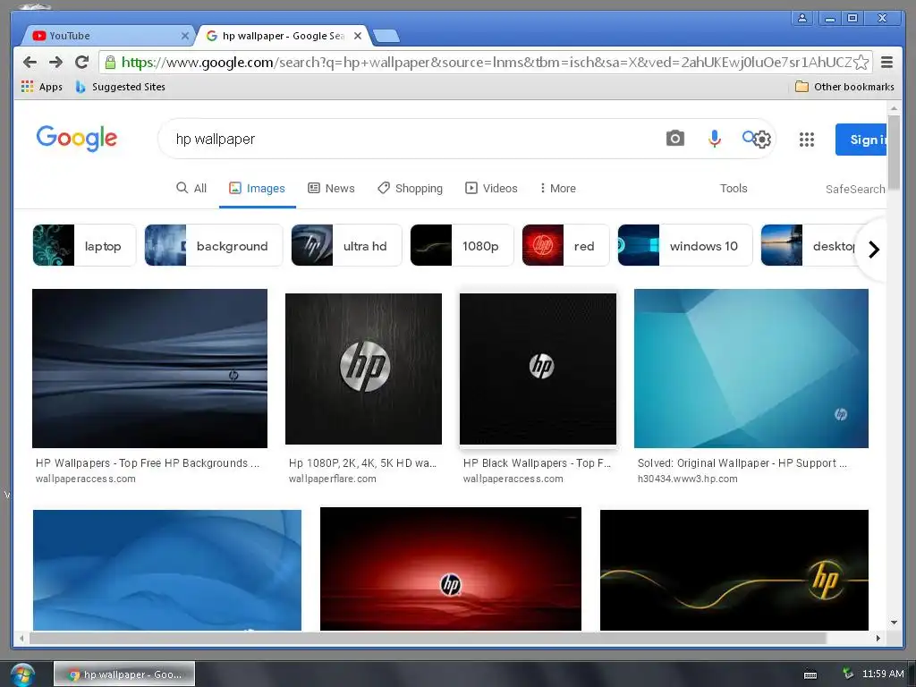The width and height of the screenshot is (916, 687).
Task: Open the HP Wallpapers - Top Free HP Backgrounds link
Action: [x=148, y=462]
